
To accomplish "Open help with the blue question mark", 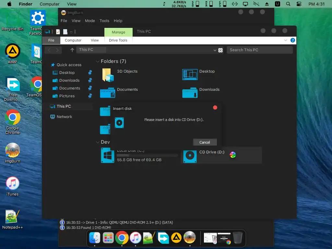I will click(293, 40).
